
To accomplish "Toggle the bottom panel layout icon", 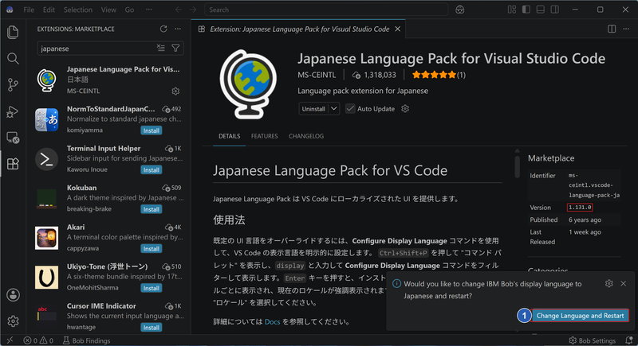I will click(x=541, y=10).
